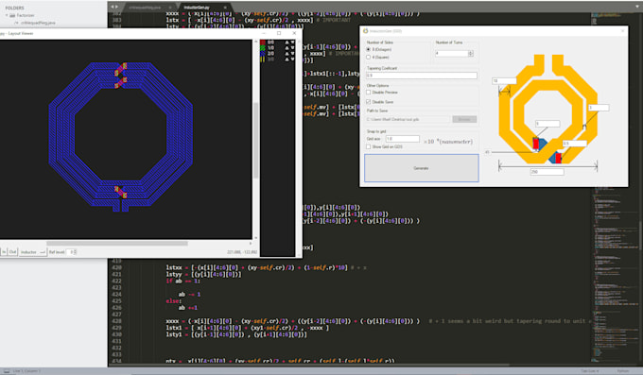Image resolution: width=643 pixels, height=375 pixels.
Task: Click the Python syntax selector in status bar
Action: coord(622,371)
